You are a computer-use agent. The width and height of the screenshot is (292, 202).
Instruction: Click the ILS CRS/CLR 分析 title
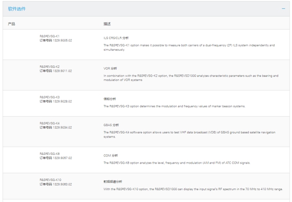click(116, 38)
